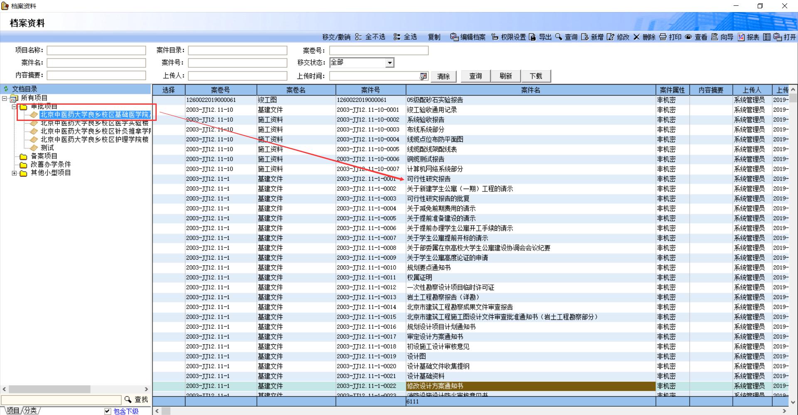798x415 pixels.
Task: Open the 上传时间 date picker
Action: (423, 76)
